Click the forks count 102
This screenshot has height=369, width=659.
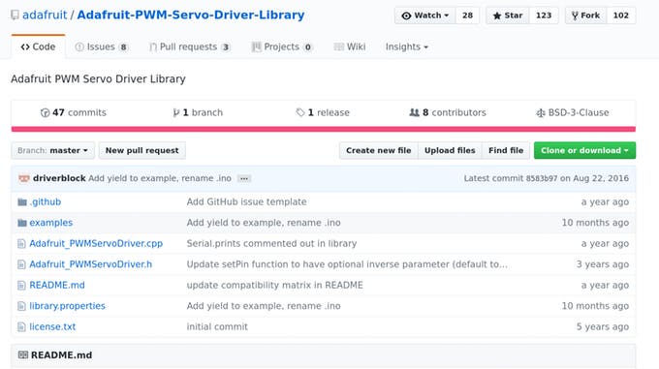click(621, 15)
